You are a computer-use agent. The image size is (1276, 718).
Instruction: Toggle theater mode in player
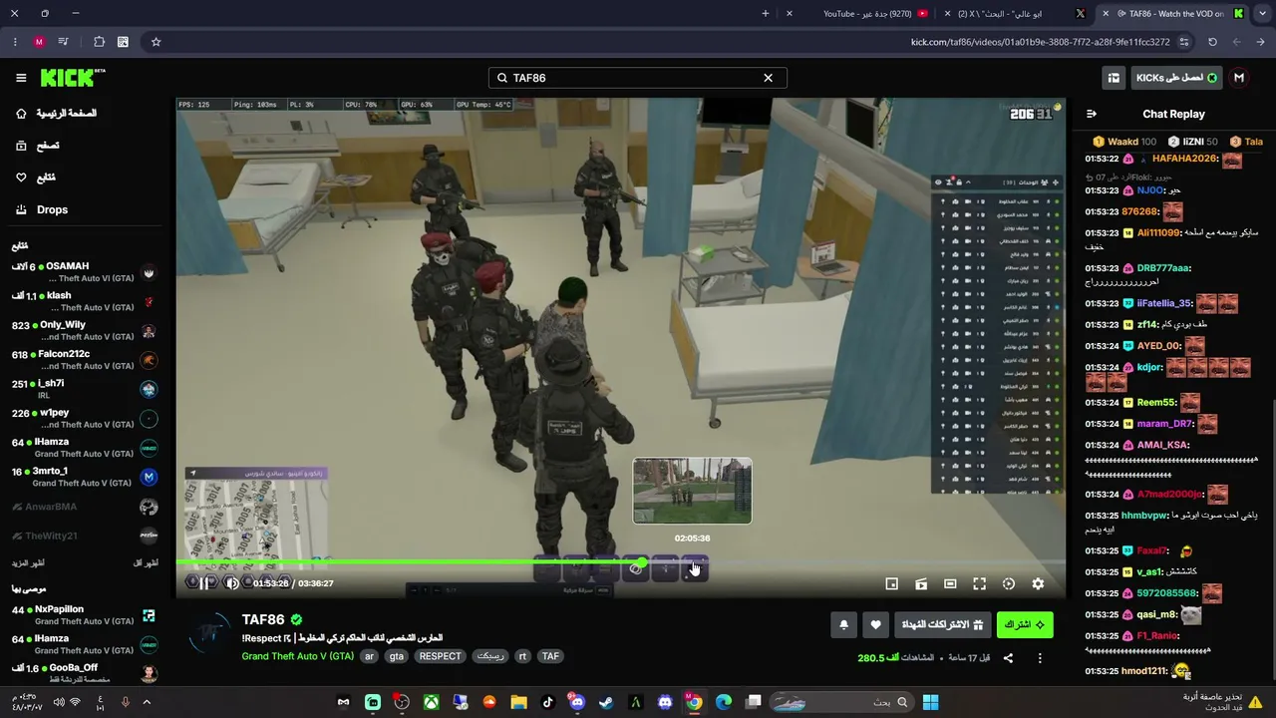point(950,583)
